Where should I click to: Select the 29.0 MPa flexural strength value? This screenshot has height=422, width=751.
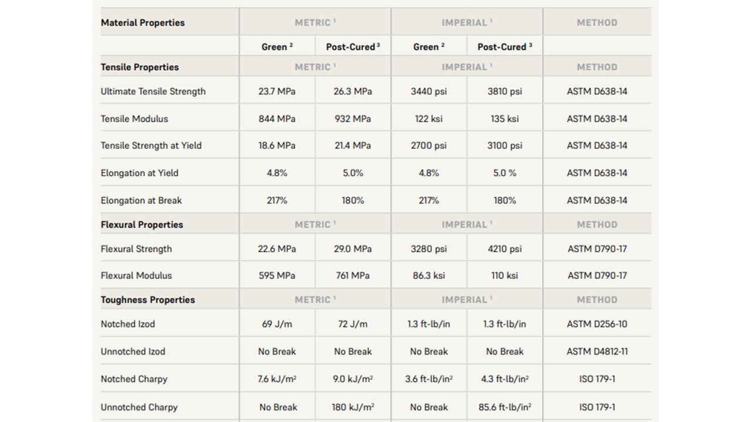tap(353, 249)
